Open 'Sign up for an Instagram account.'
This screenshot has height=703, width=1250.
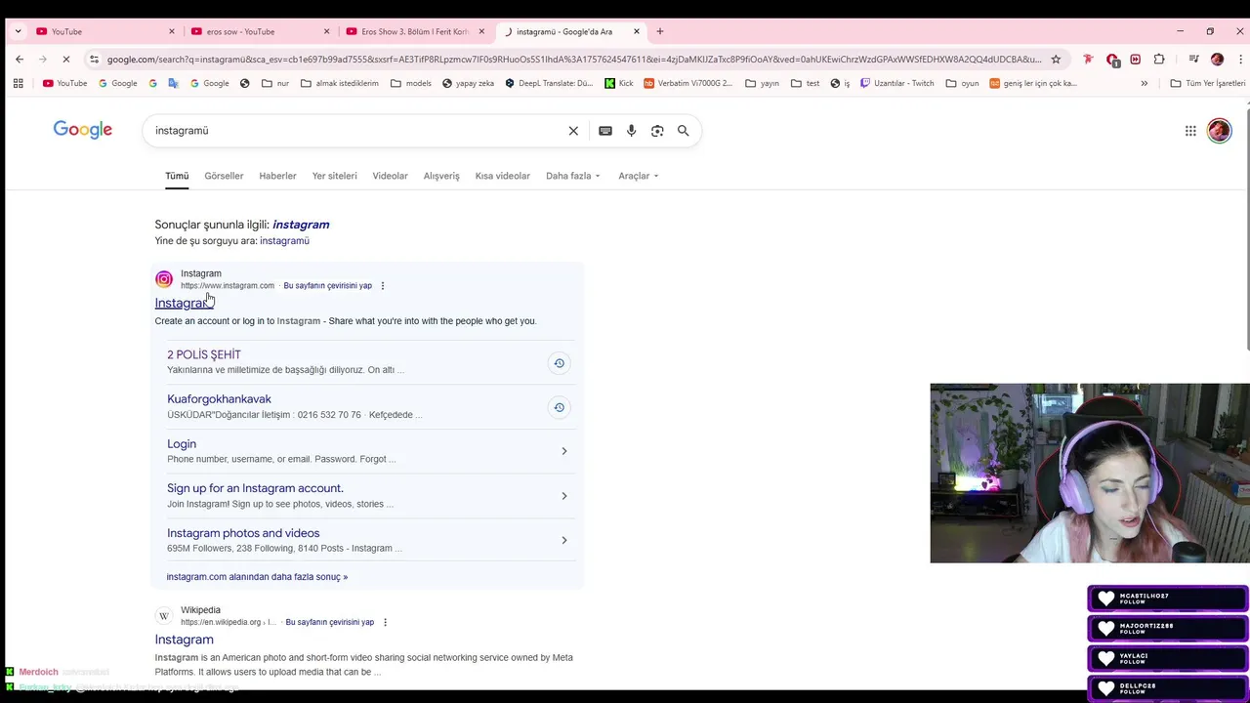tap(255, 488)
